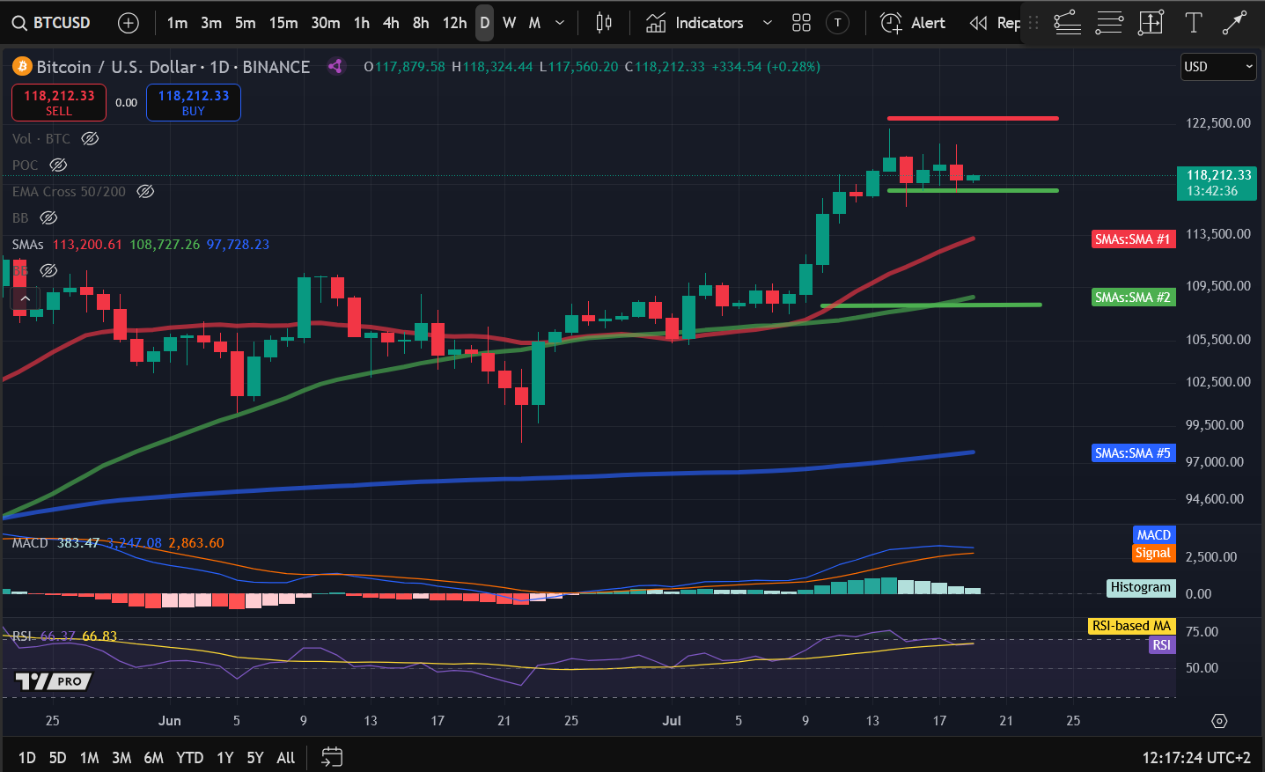The height and width of the screenshot is (772, 1265).
Task: Set the date range to 5D
Action: click(x=58, y=757)
